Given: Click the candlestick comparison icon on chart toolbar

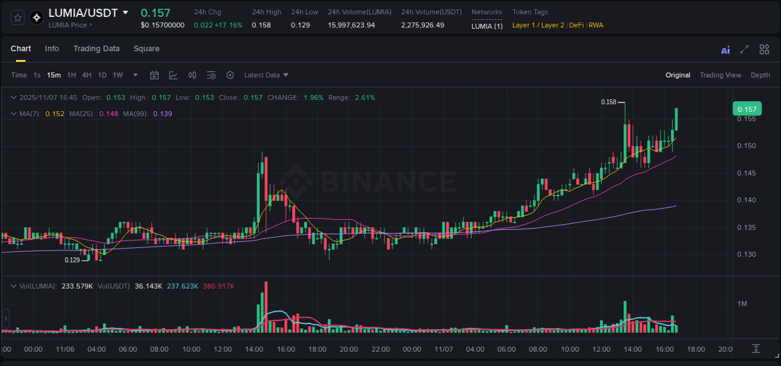Looking at the screenshot, I should pyautogui.click(x=192, y=75).
